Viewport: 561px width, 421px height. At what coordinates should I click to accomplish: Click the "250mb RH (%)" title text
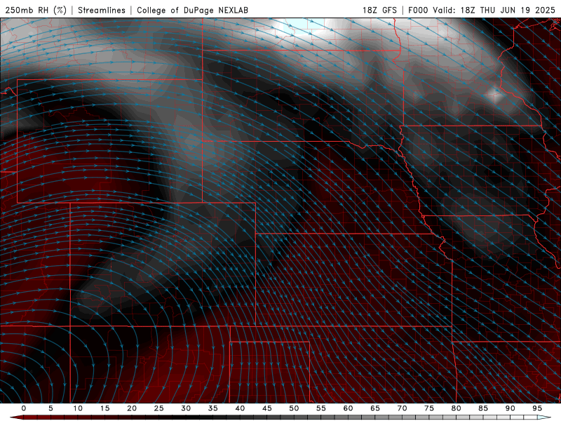(x=36, y=10)
